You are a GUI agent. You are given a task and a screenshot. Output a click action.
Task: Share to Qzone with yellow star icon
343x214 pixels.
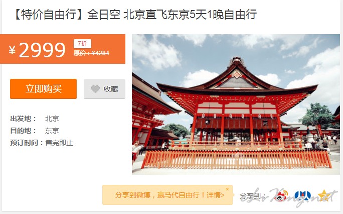point(324,195)
